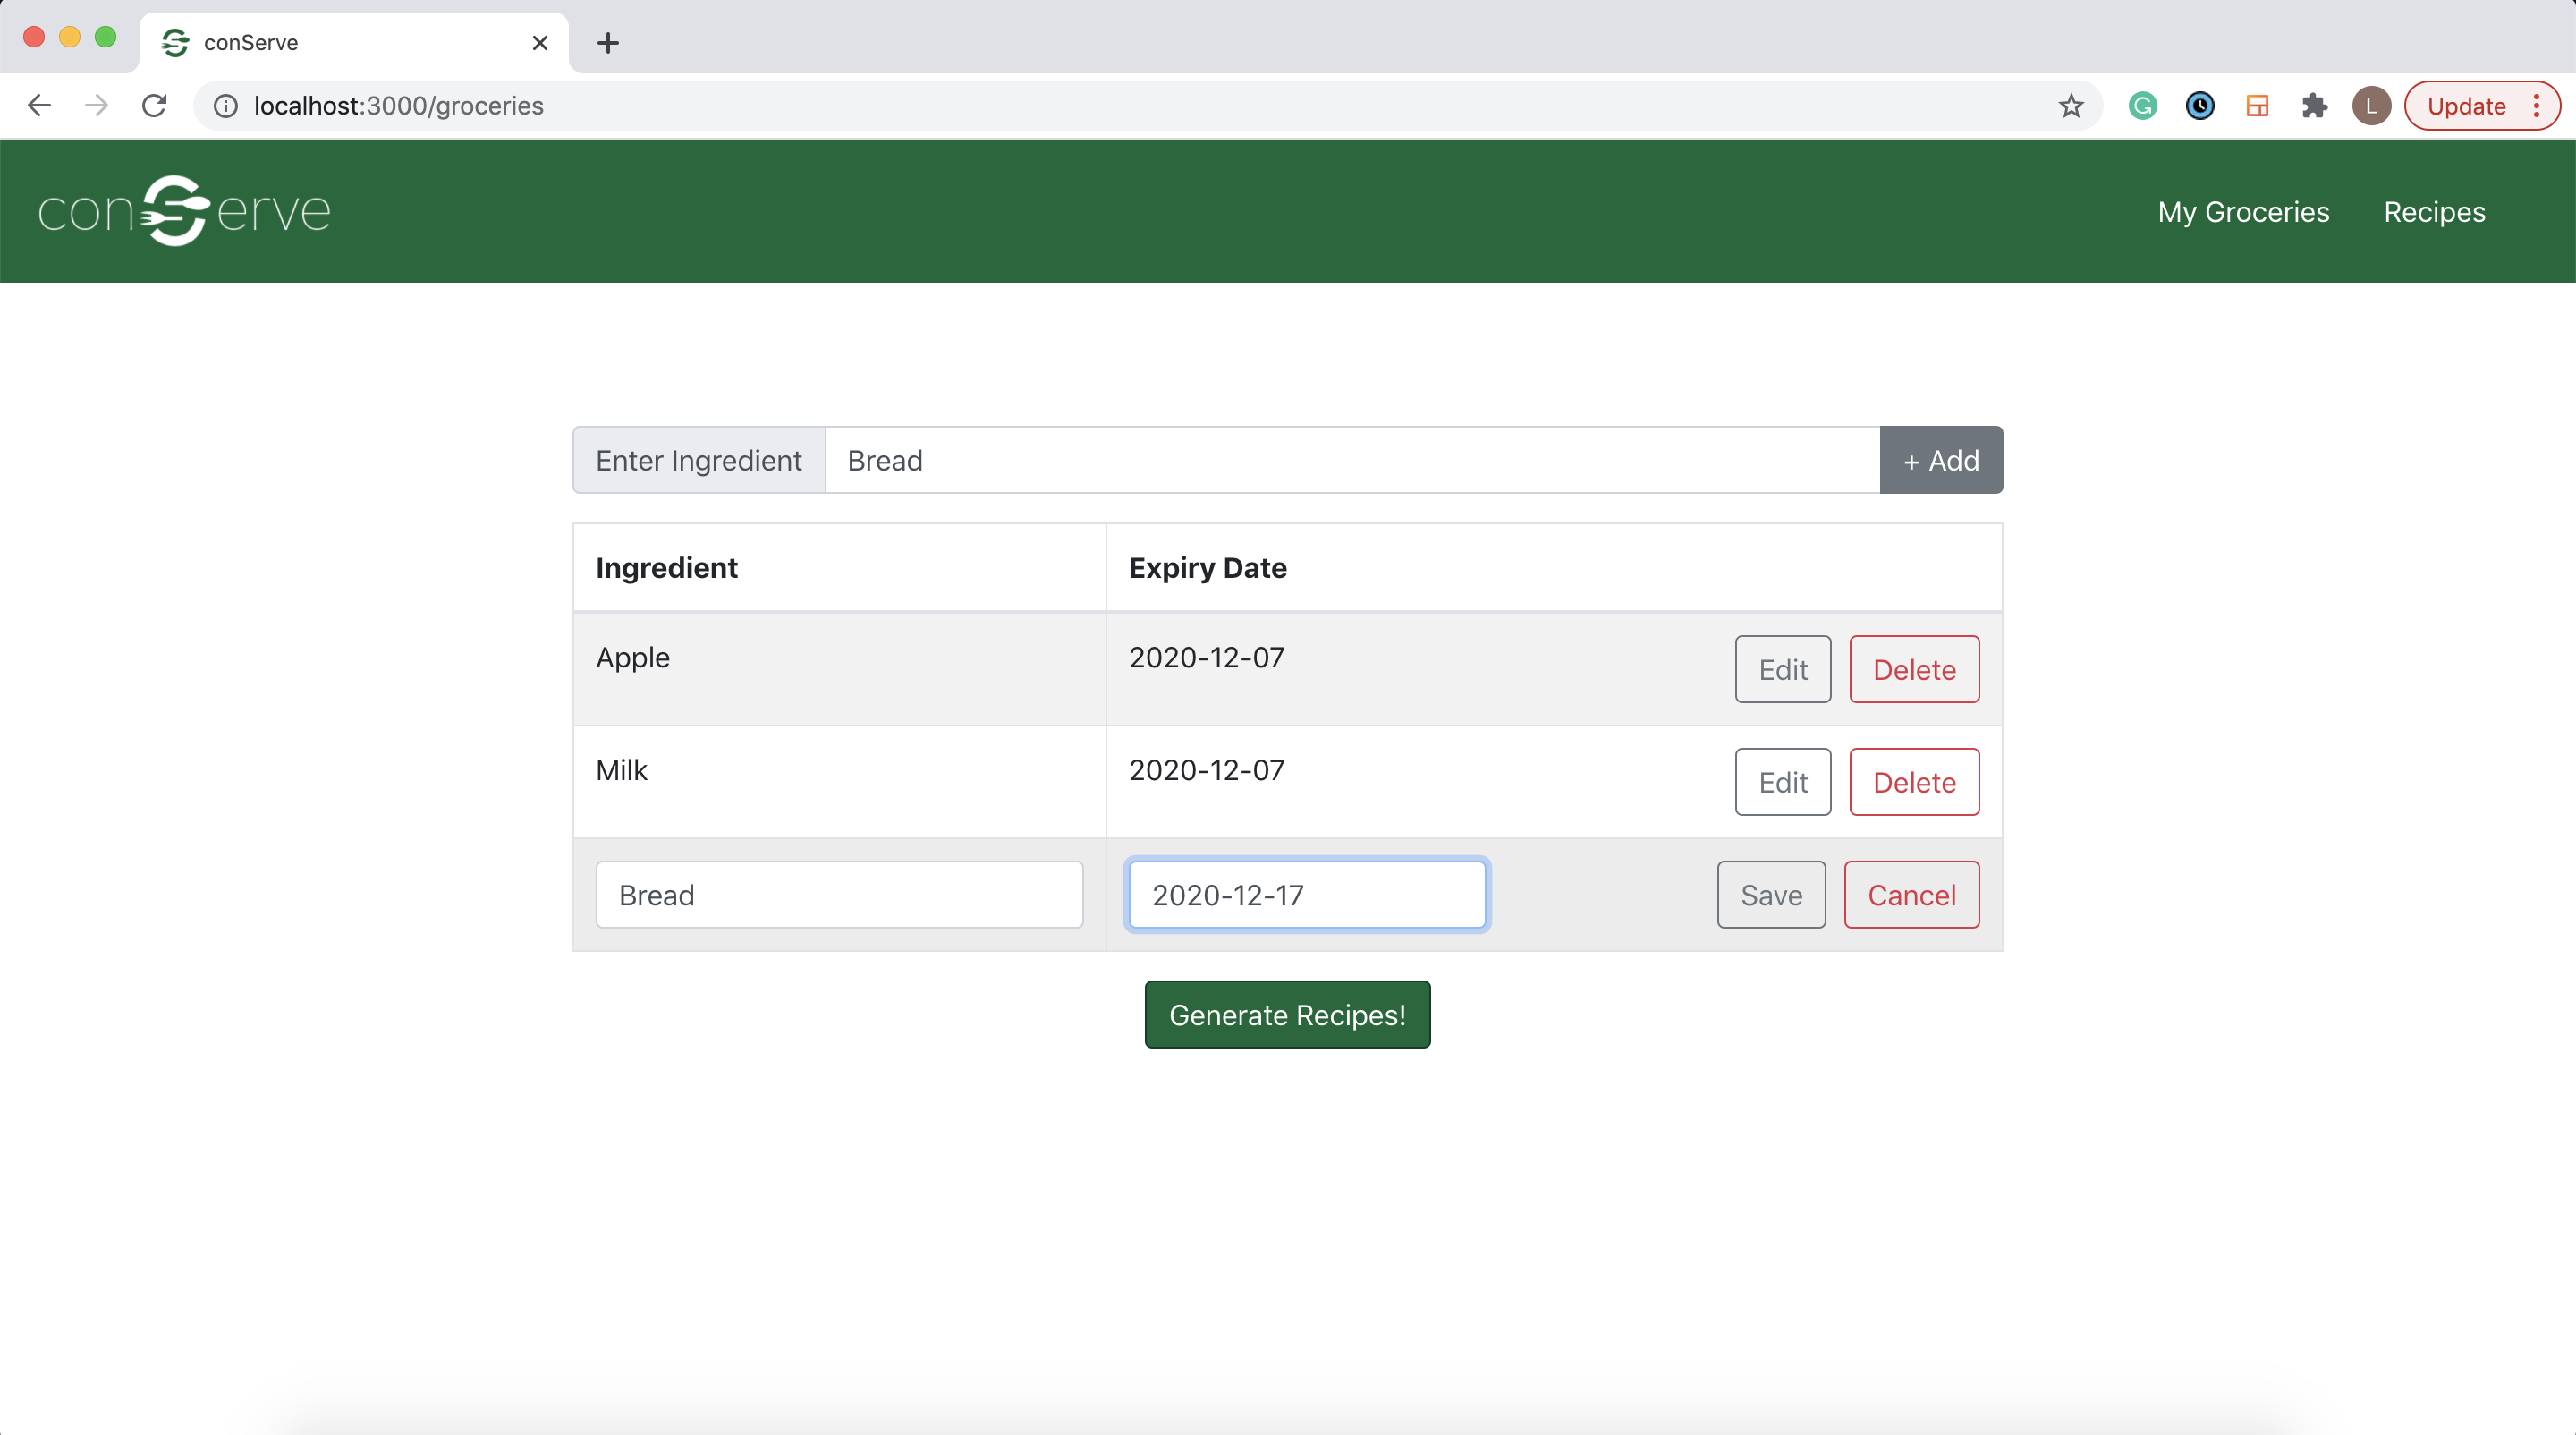Click the blue clock extension icon
Image resolution: width=2576 pixels, height=1435 pixels.
[x=2199, y=106]
